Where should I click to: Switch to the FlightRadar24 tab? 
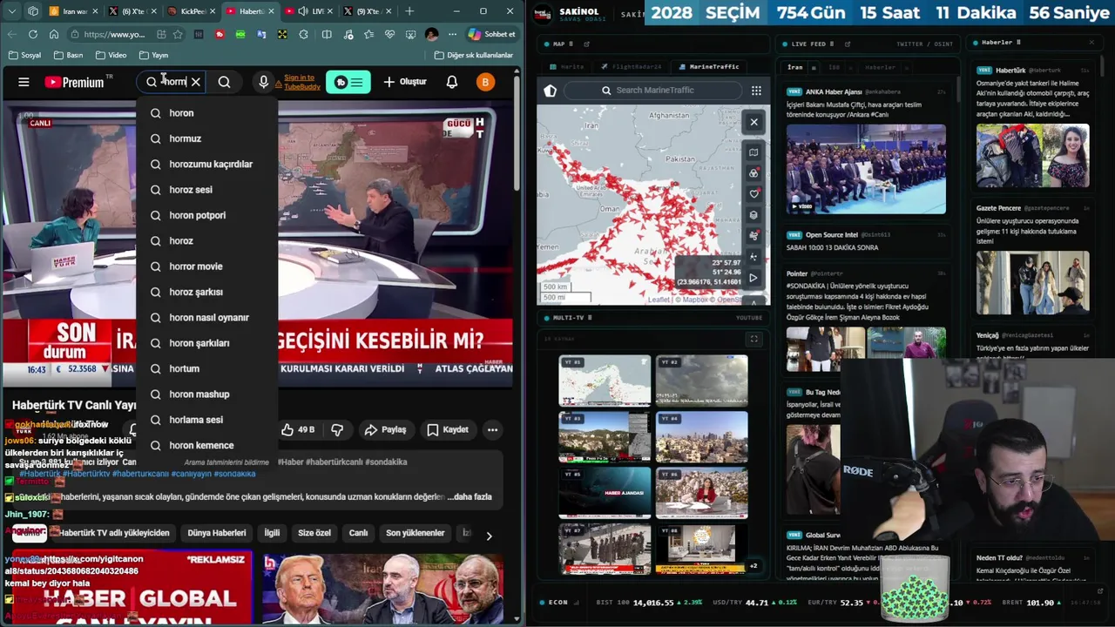631,67
